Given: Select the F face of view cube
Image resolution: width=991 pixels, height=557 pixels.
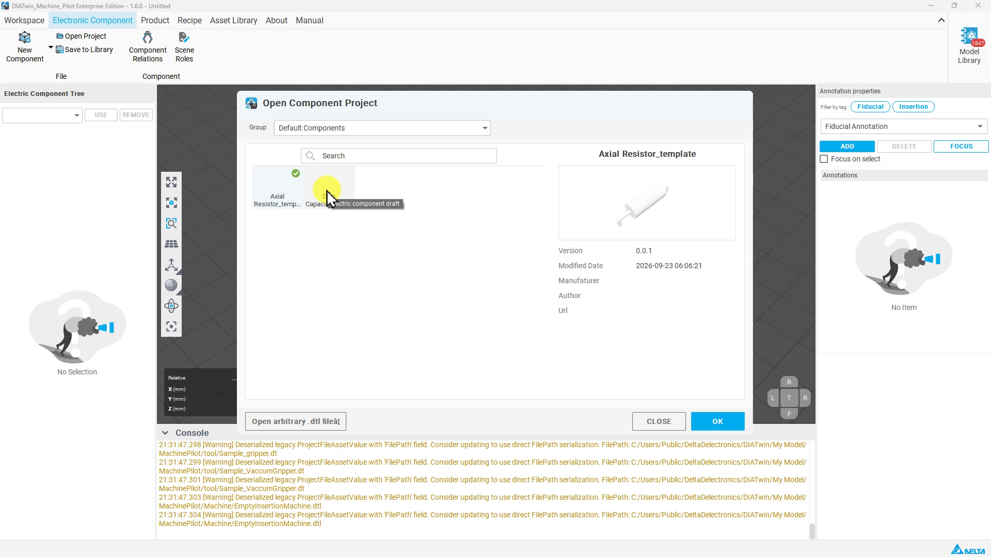Looking at the screenshot, I should pos(789,414).
